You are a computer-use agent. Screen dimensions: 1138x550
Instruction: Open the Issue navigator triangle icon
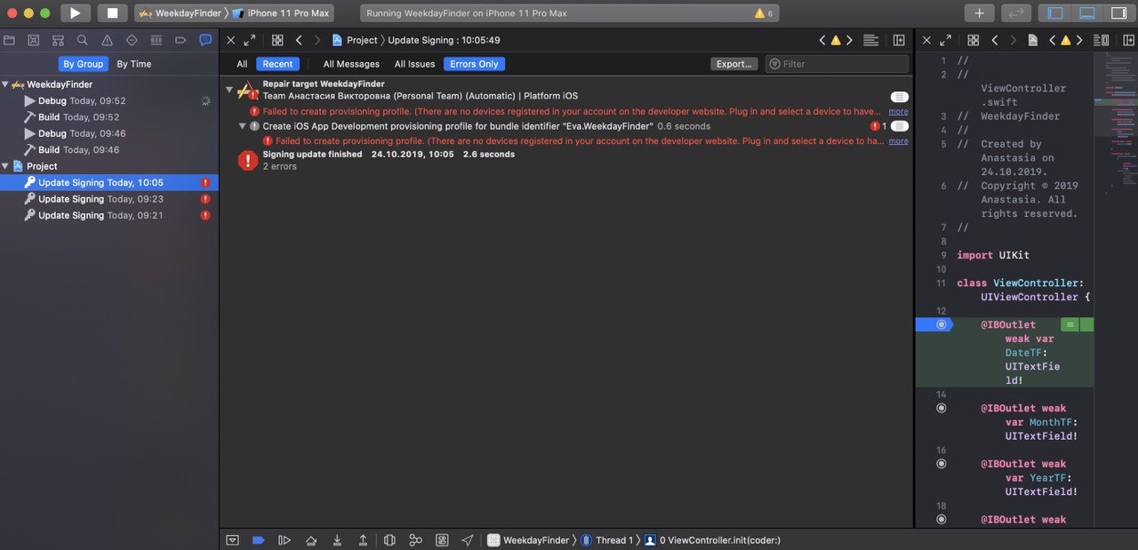click(x=107, y=40)
